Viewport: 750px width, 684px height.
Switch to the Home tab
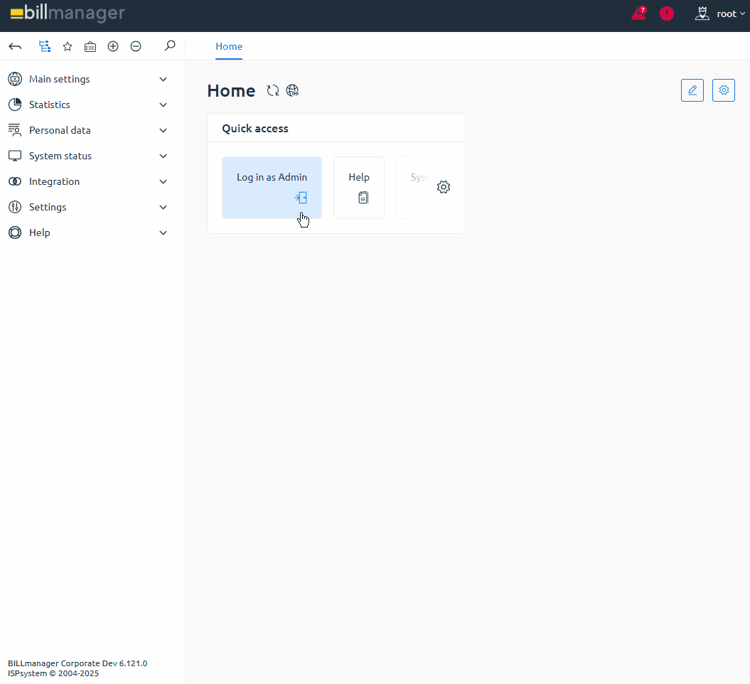229,46
